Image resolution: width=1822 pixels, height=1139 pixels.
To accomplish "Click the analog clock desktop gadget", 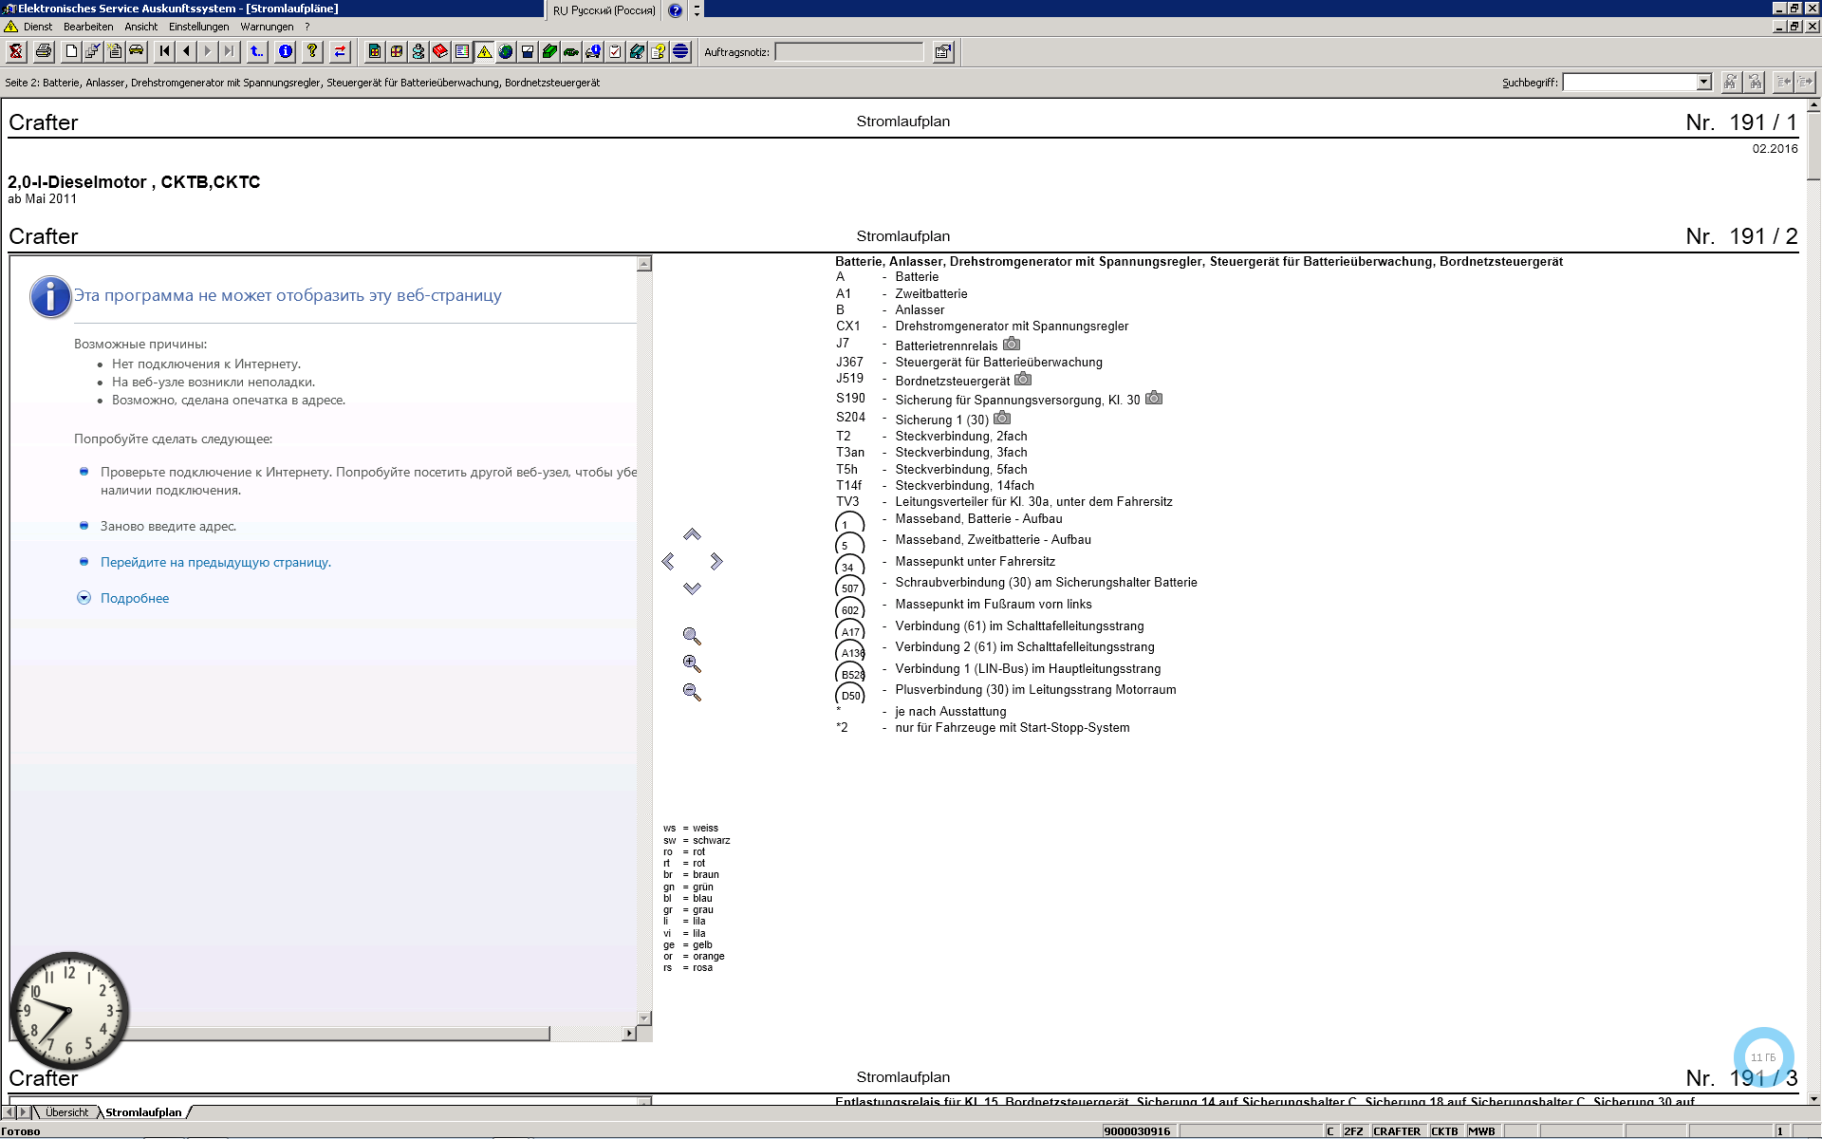I will [68, 1010].
